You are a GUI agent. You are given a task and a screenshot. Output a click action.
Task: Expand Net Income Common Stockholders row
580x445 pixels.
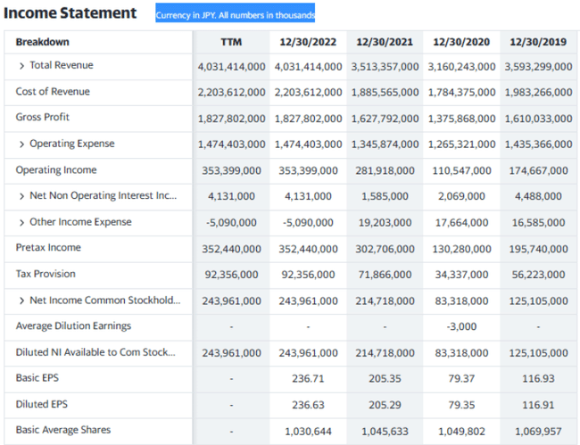coord(22,301)
